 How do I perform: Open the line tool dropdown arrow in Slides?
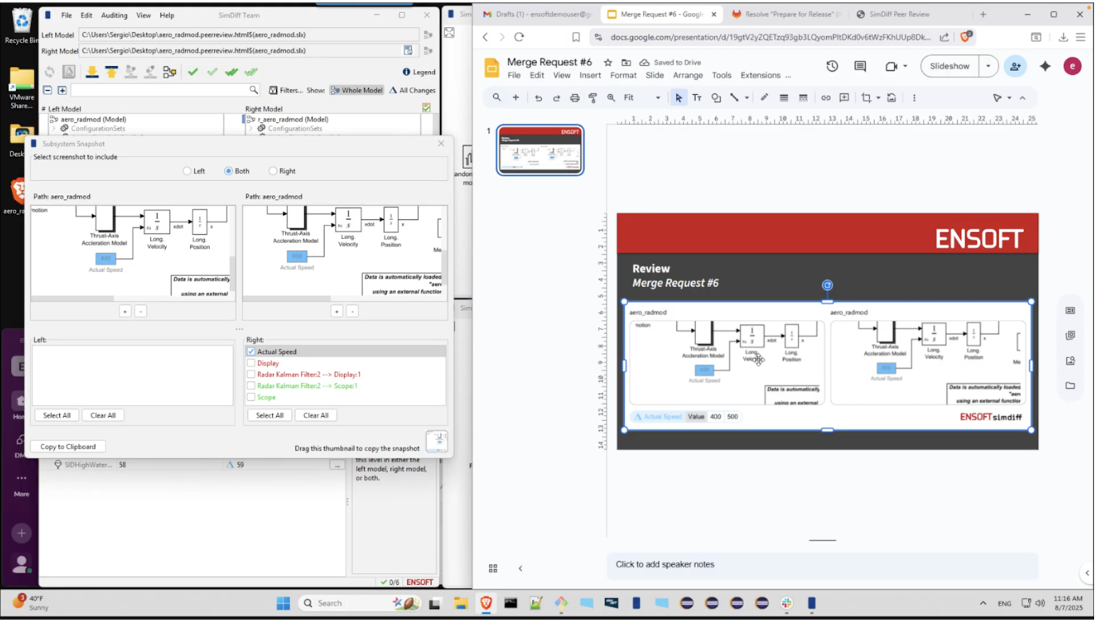coord(747,98)
